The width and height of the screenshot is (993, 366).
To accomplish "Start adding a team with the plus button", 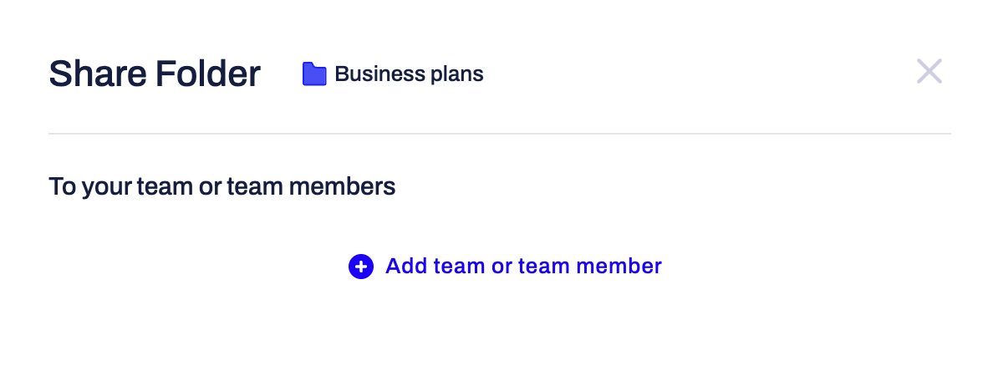I will click(x=361, y=267).
